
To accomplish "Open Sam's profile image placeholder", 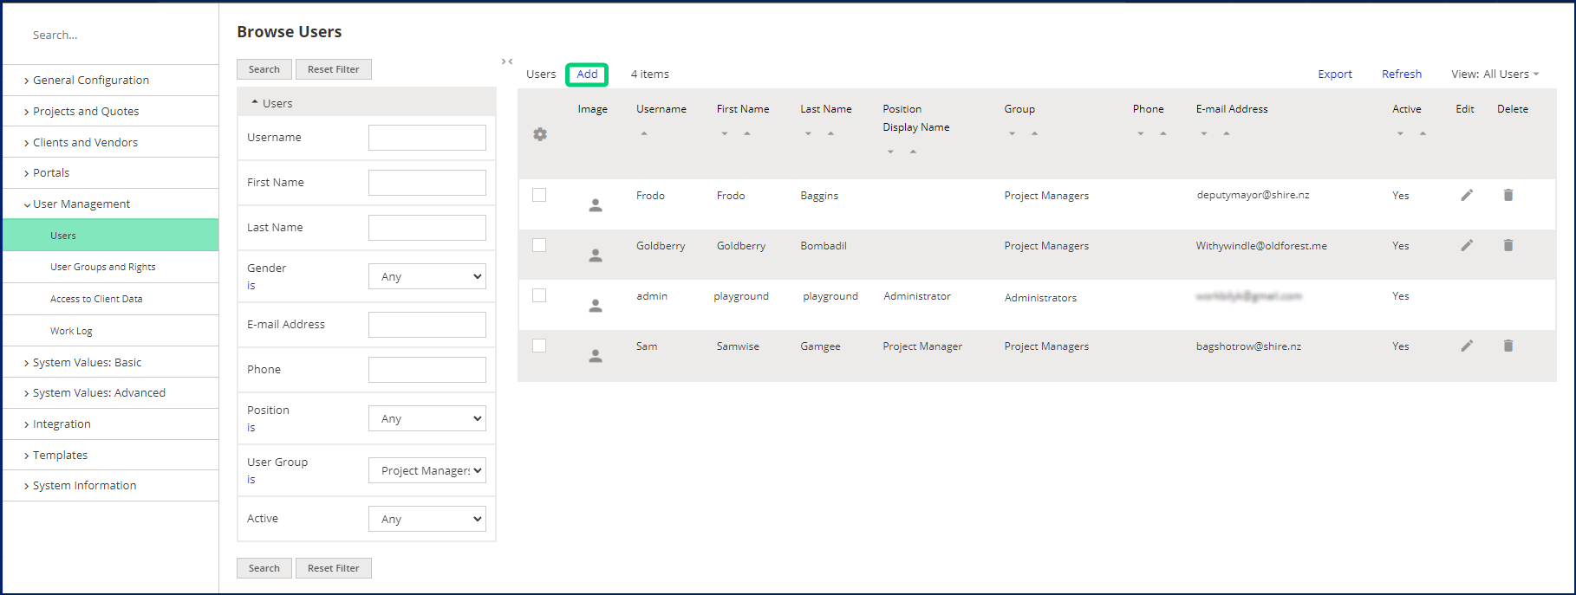I will point(596,356).
